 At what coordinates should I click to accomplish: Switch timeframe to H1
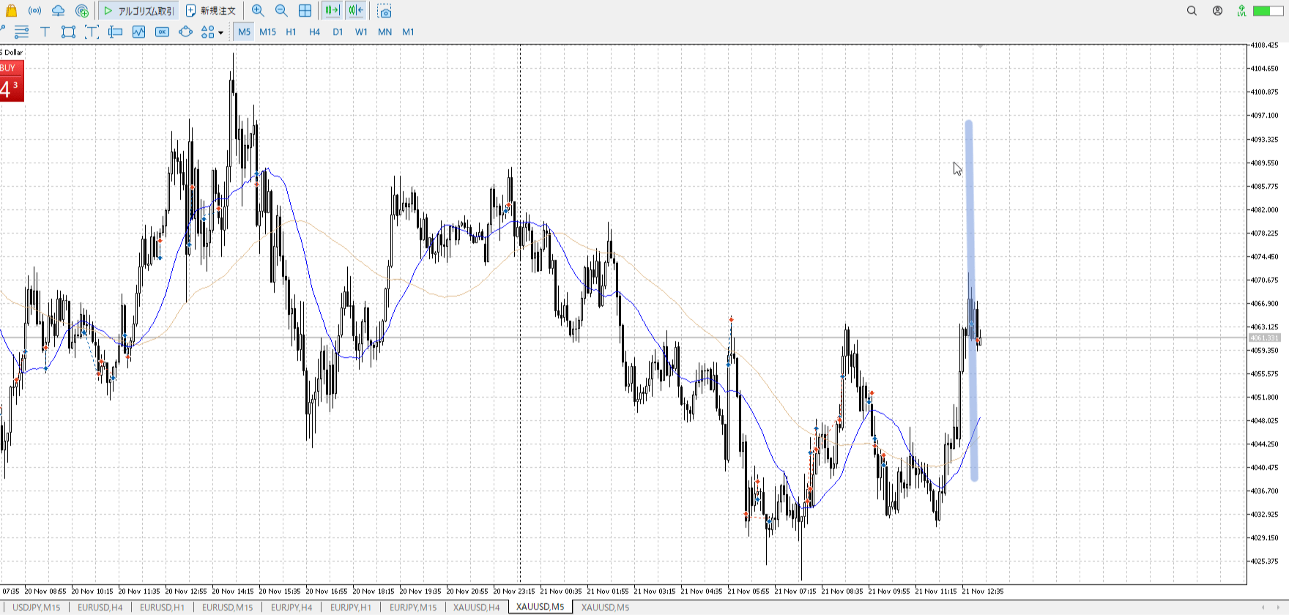(x=291, y=31)
